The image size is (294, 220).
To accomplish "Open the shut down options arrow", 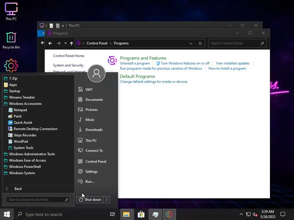I will [x=107, y=200].
